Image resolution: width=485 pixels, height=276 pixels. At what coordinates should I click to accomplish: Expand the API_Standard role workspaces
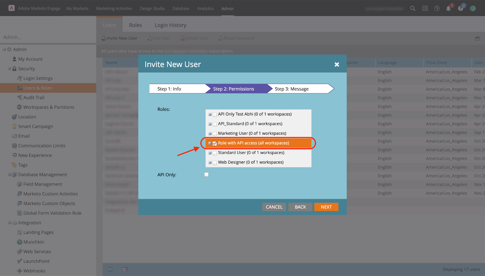pos(210,124)
